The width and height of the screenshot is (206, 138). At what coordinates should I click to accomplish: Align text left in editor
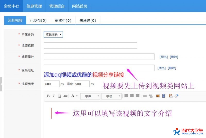click(126, 96)
